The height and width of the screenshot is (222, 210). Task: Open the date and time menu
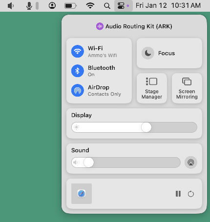[x=168, y=6]
